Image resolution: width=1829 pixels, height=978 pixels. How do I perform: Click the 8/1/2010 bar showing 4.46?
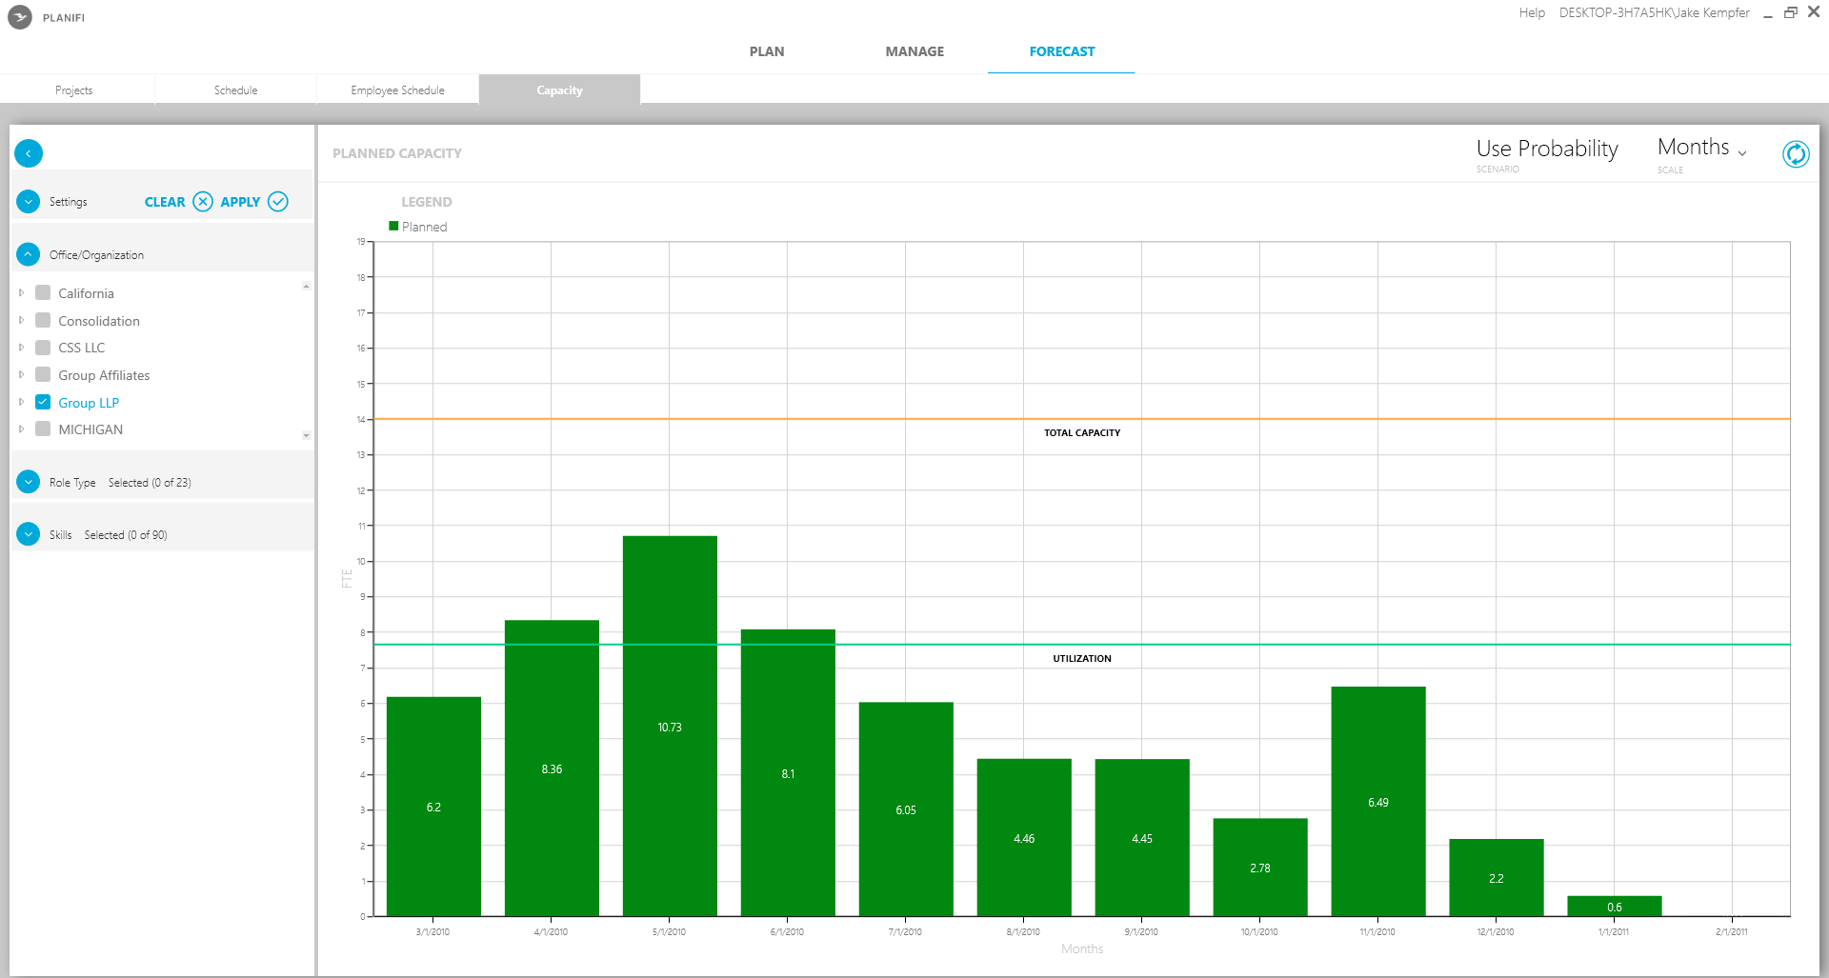[1024, 838]
